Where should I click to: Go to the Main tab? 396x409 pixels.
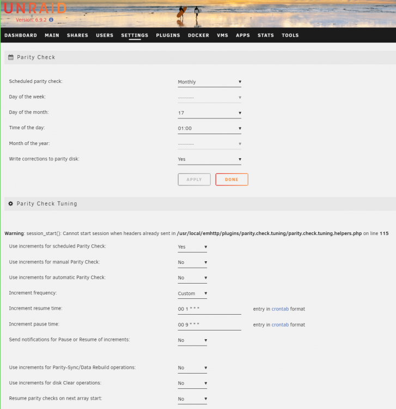[52, 35]
